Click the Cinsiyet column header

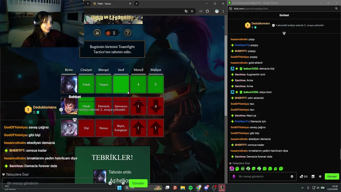(x=86, y=70)
